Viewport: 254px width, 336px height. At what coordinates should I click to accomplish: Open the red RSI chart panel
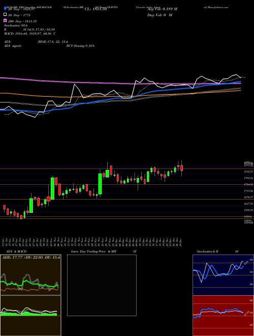click(223, 316)
